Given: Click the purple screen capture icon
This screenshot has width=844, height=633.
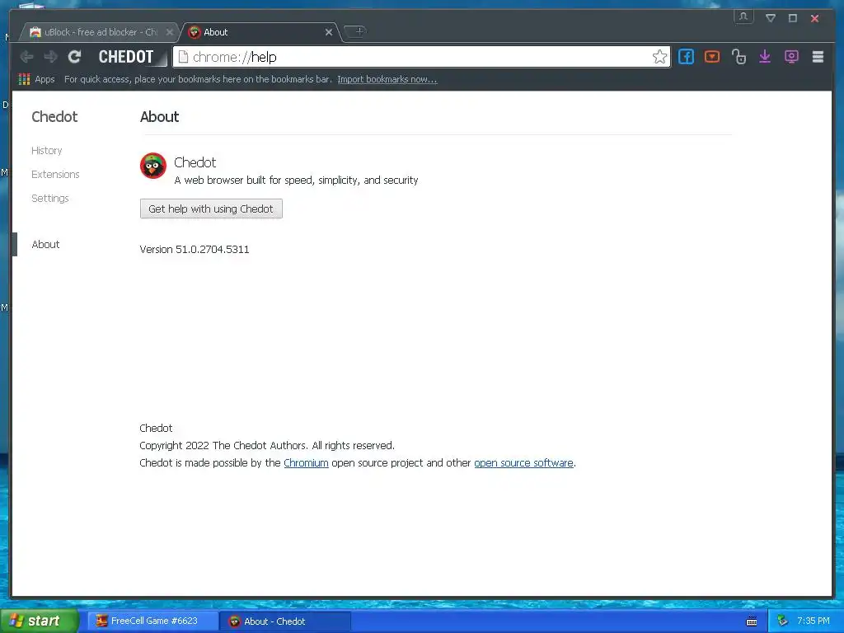Looking at the screenshot, I should pyautogui.click(x=791, y=57).
